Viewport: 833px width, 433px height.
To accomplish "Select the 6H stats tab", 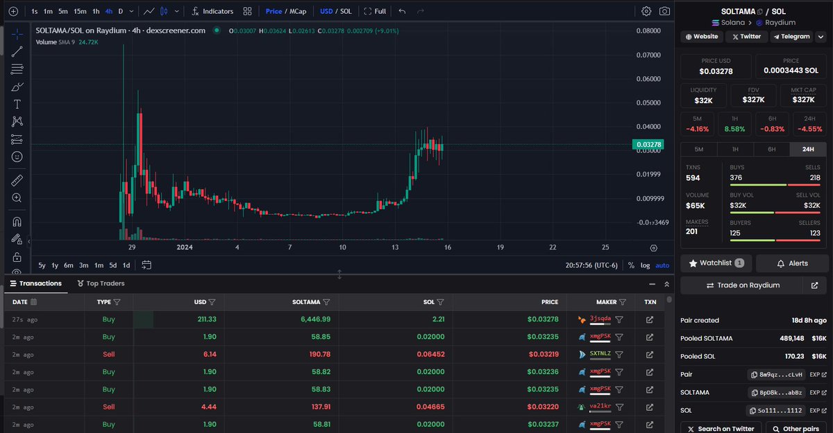I will pyautogui.click(x=771, y=149).
